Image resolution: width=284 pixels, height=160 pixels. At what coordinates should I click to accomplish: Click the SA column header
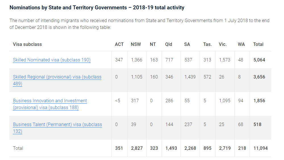[187, 44]
